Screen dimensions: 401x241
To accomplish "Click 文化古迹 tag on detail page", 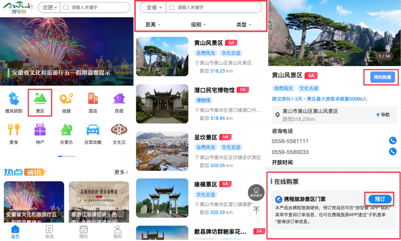I will [309, 89].
